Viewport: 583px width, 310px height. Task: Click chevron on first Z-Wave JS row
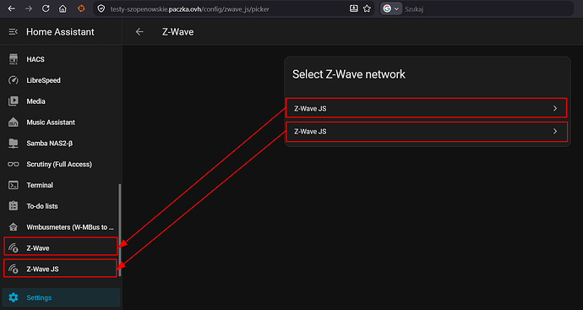point(555,108)
